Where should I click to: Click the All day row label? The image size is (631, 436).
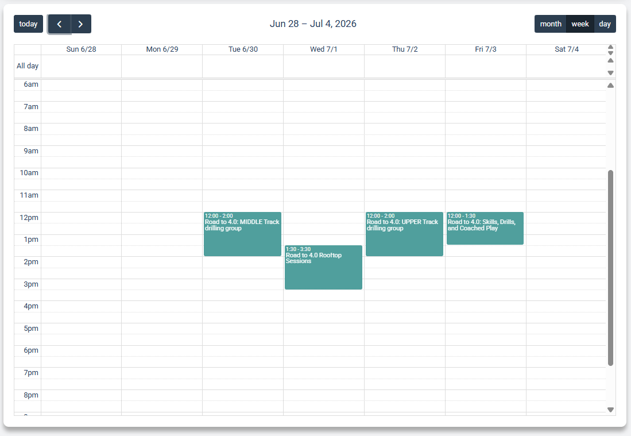pos(28,66)
